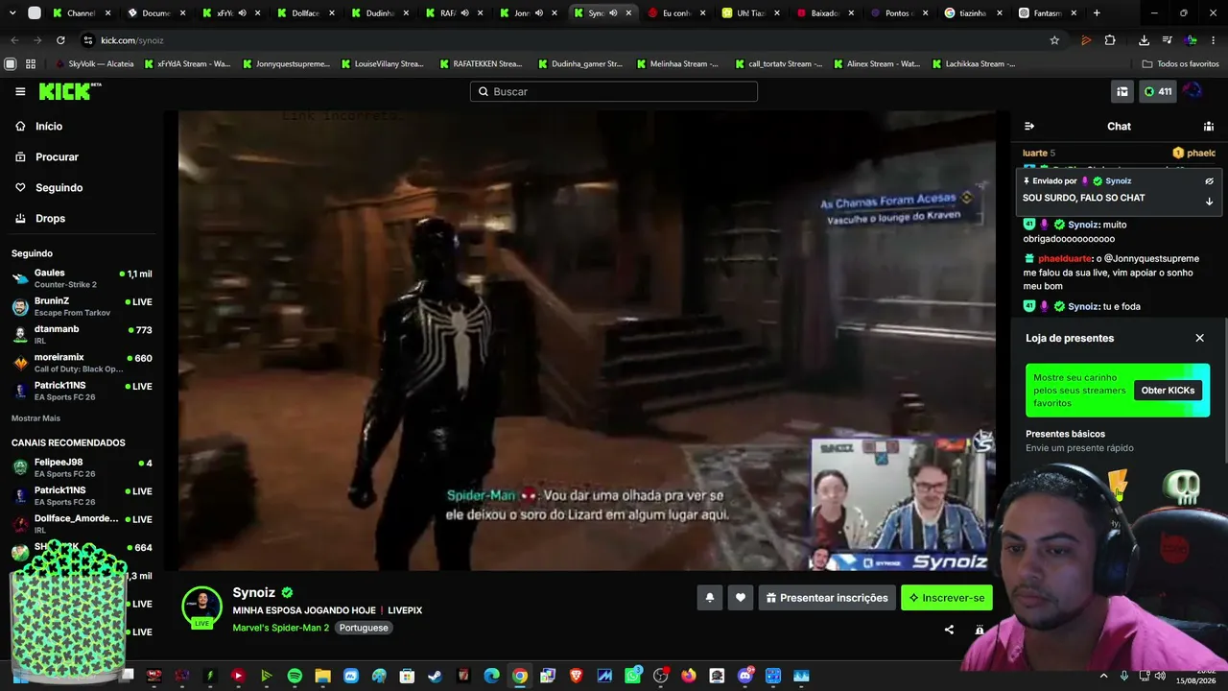Screen dimensions: 1228x691
Task: Click the Inscrever-se button
Action: pos(947,598)
